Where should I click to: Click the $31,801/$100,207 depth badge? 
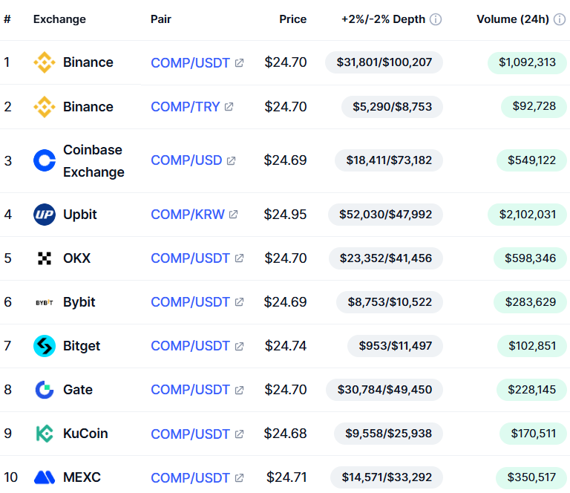[384, 62]
